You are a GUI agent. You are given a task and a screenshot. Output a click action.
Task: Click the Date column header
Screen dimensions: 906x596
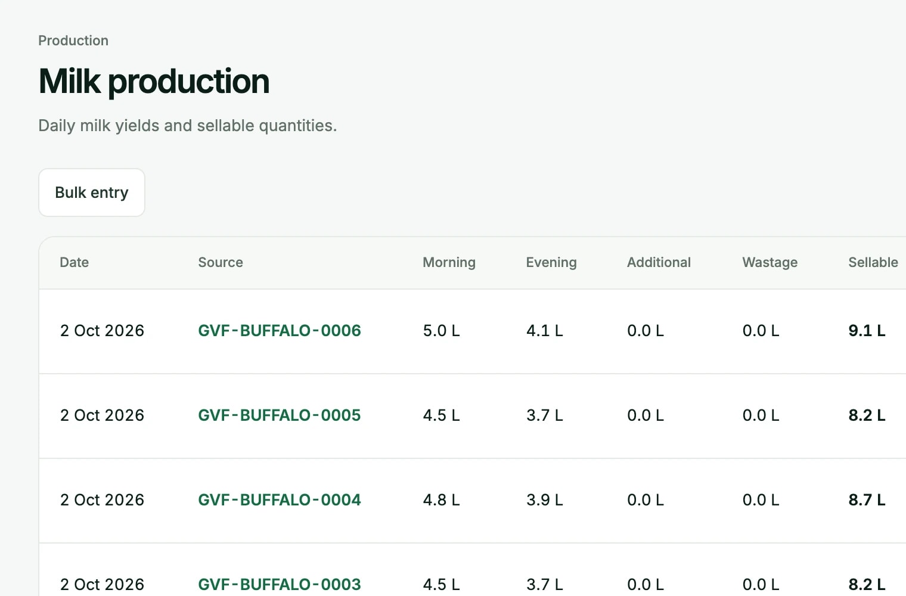[x=75, y=262]
